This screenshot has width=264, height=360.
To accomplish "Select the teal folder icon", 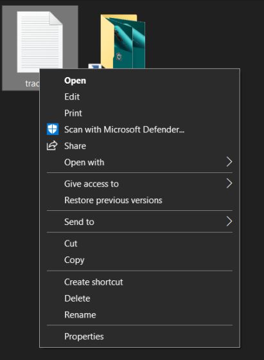I will [x=123, y=42].
